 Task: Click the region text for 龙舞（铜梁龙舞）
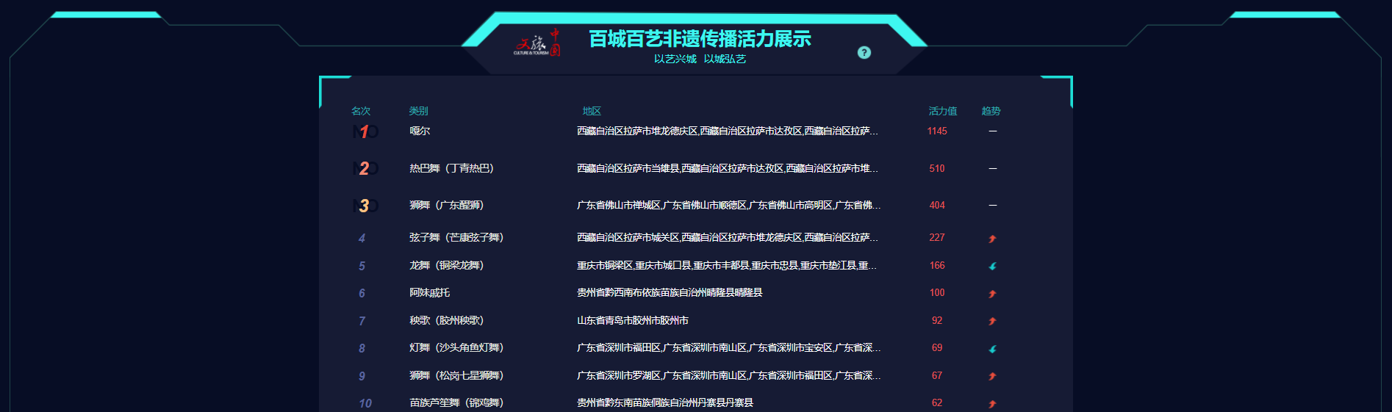tap(726, 265)
